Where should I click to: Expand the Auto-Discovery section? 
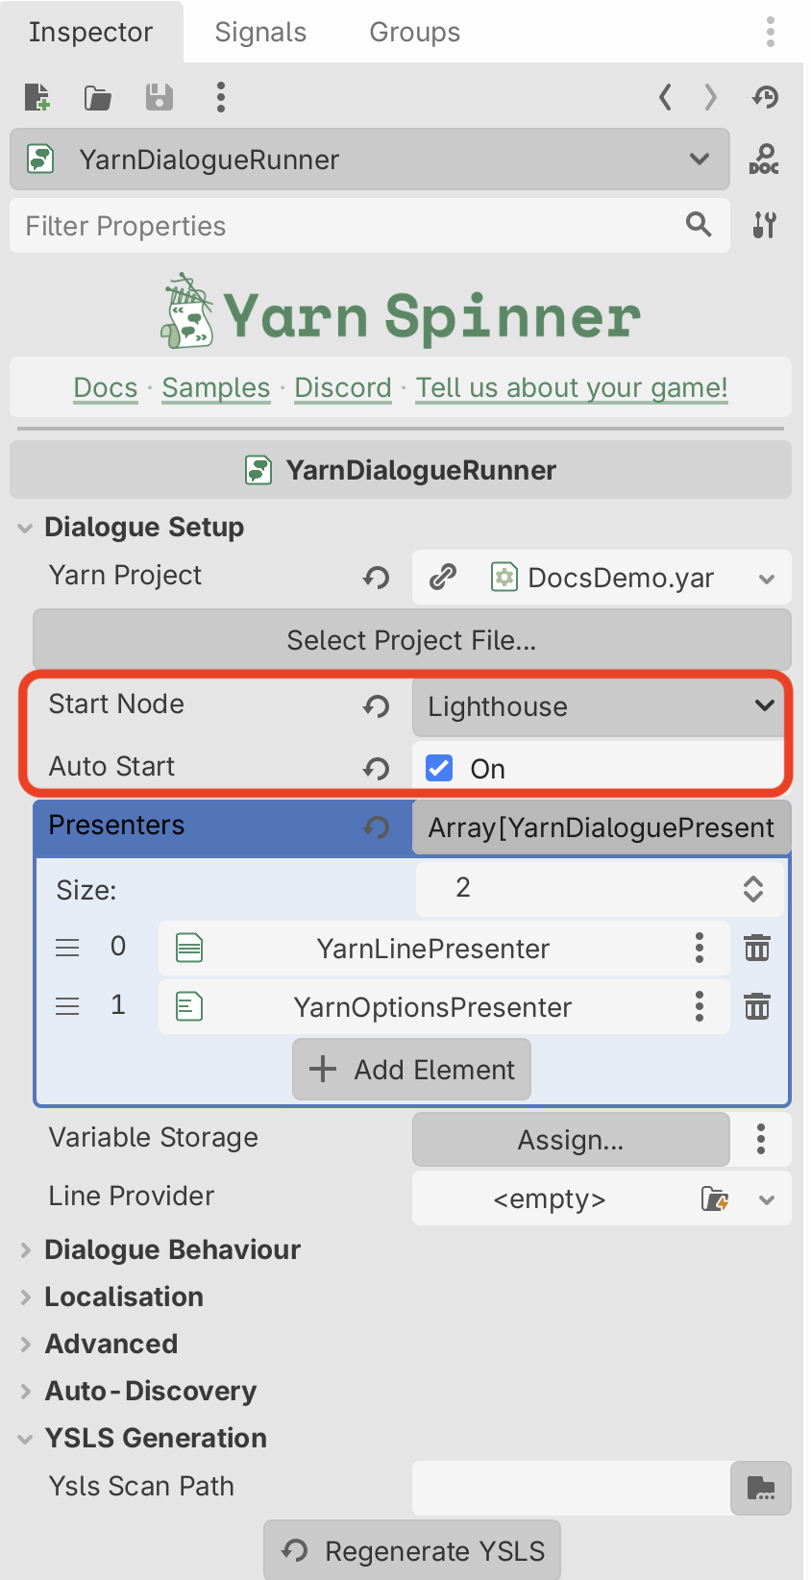click(x=26, y=1391)
